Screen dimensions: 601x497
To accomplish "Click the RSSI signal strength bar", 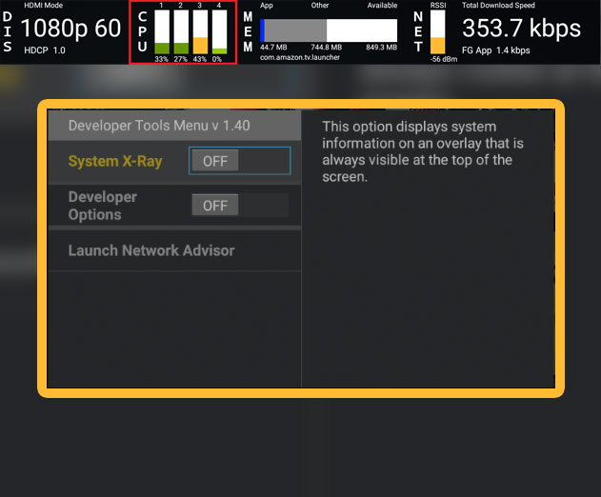I will 438,31.
